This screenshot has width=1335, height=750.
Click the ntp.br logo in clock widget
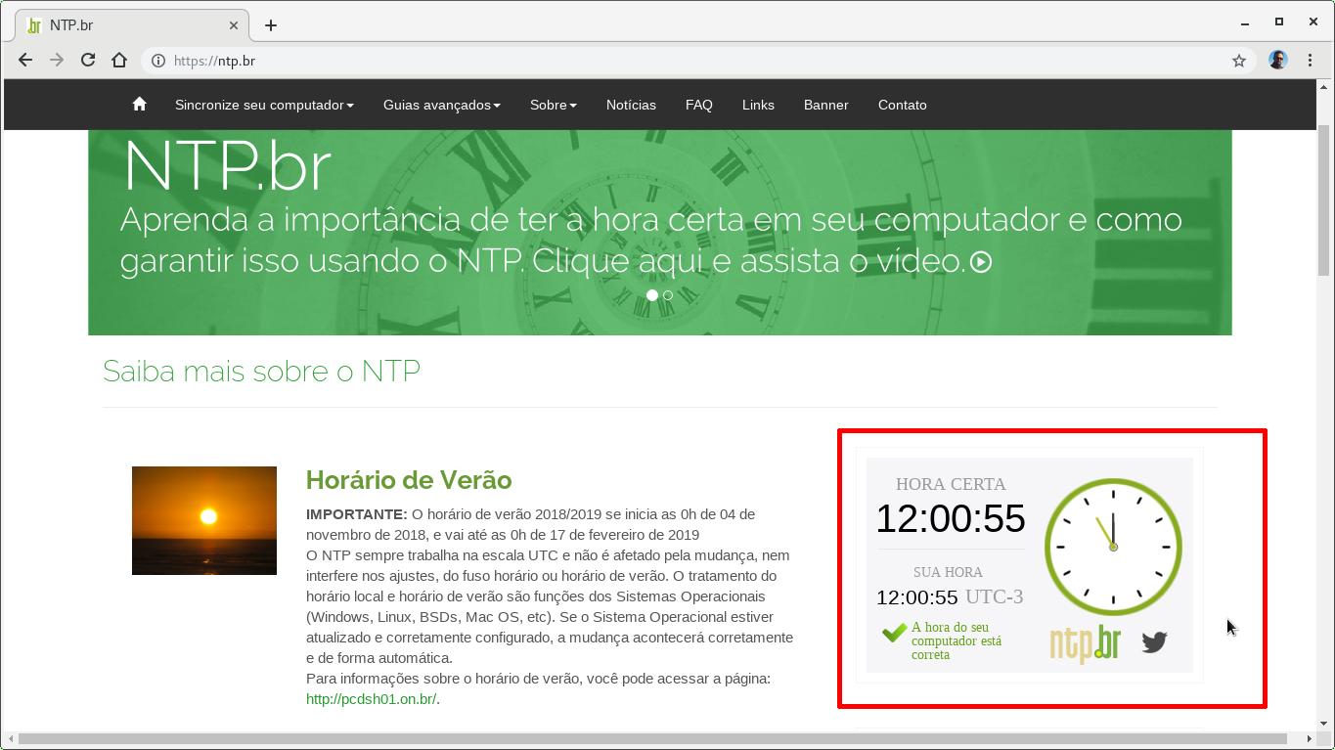(x=1085, y=643)
